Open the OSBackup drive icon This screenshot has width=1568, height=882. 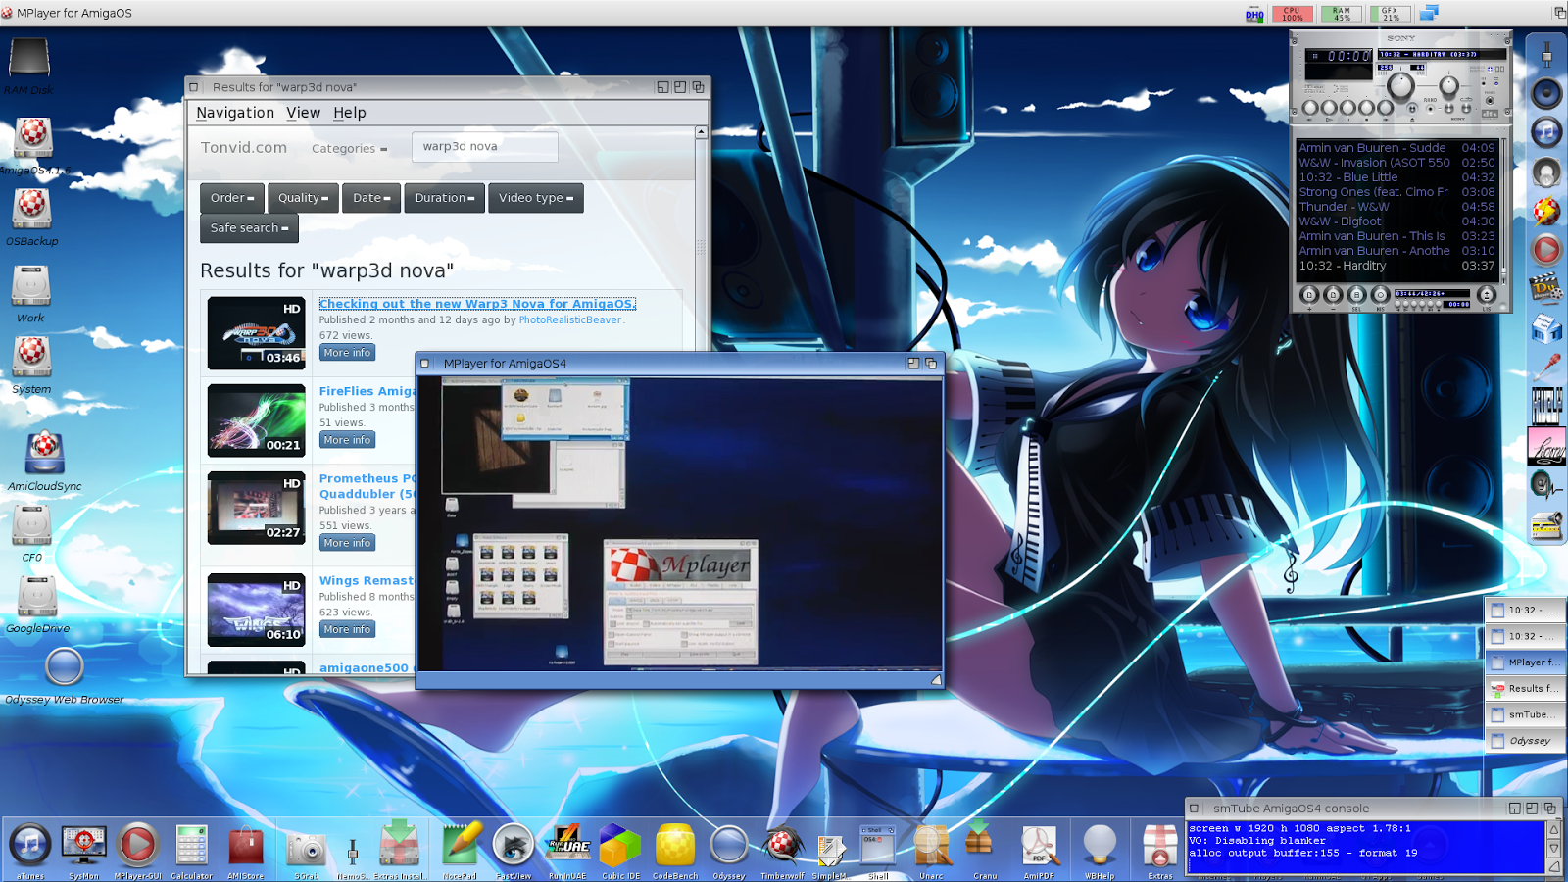(31, 208)
